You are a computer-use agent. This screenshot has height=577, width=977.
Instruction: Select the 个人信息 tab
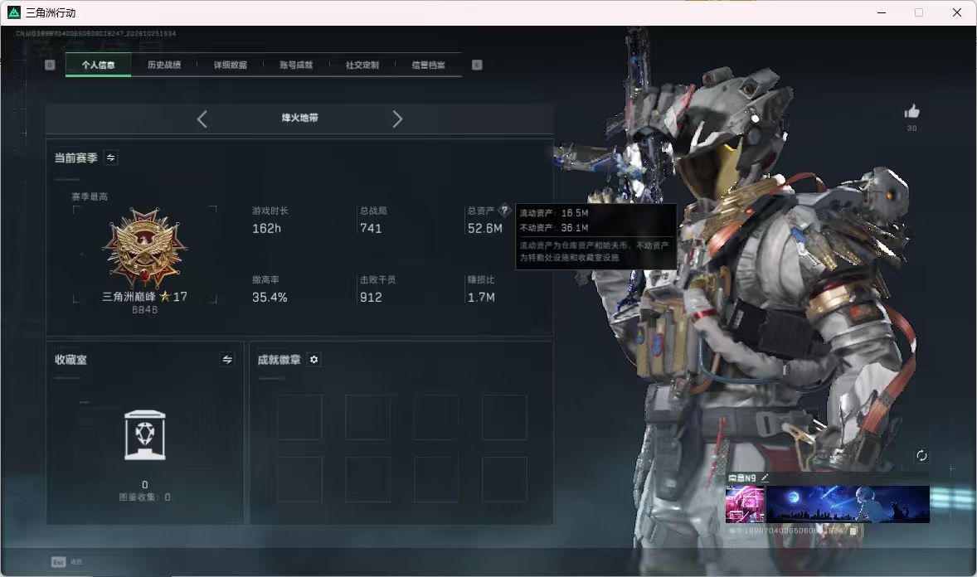click(98, 65)
